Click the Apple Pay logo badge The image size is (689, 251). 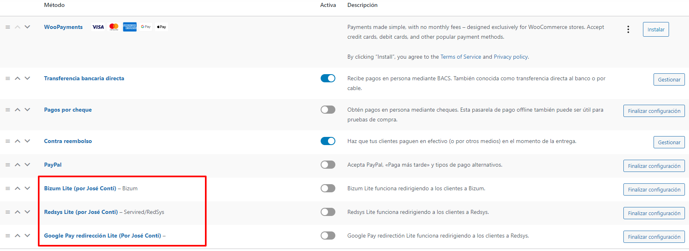162,27
